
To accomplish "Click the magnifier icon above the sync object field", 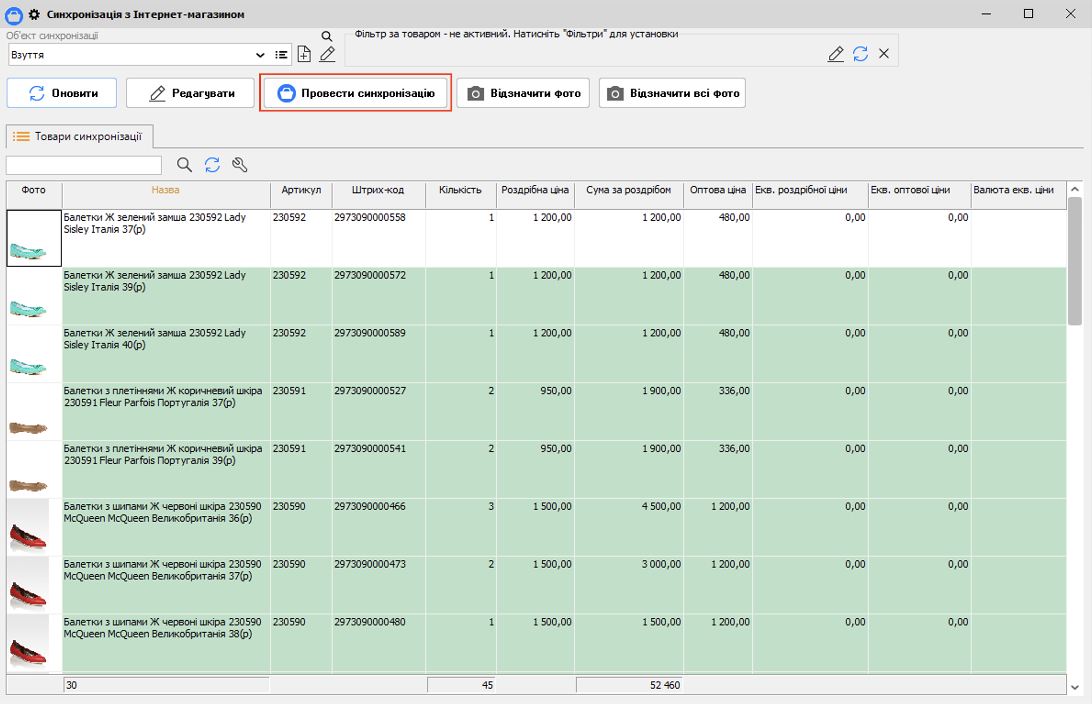I will (x=326, y=36).
